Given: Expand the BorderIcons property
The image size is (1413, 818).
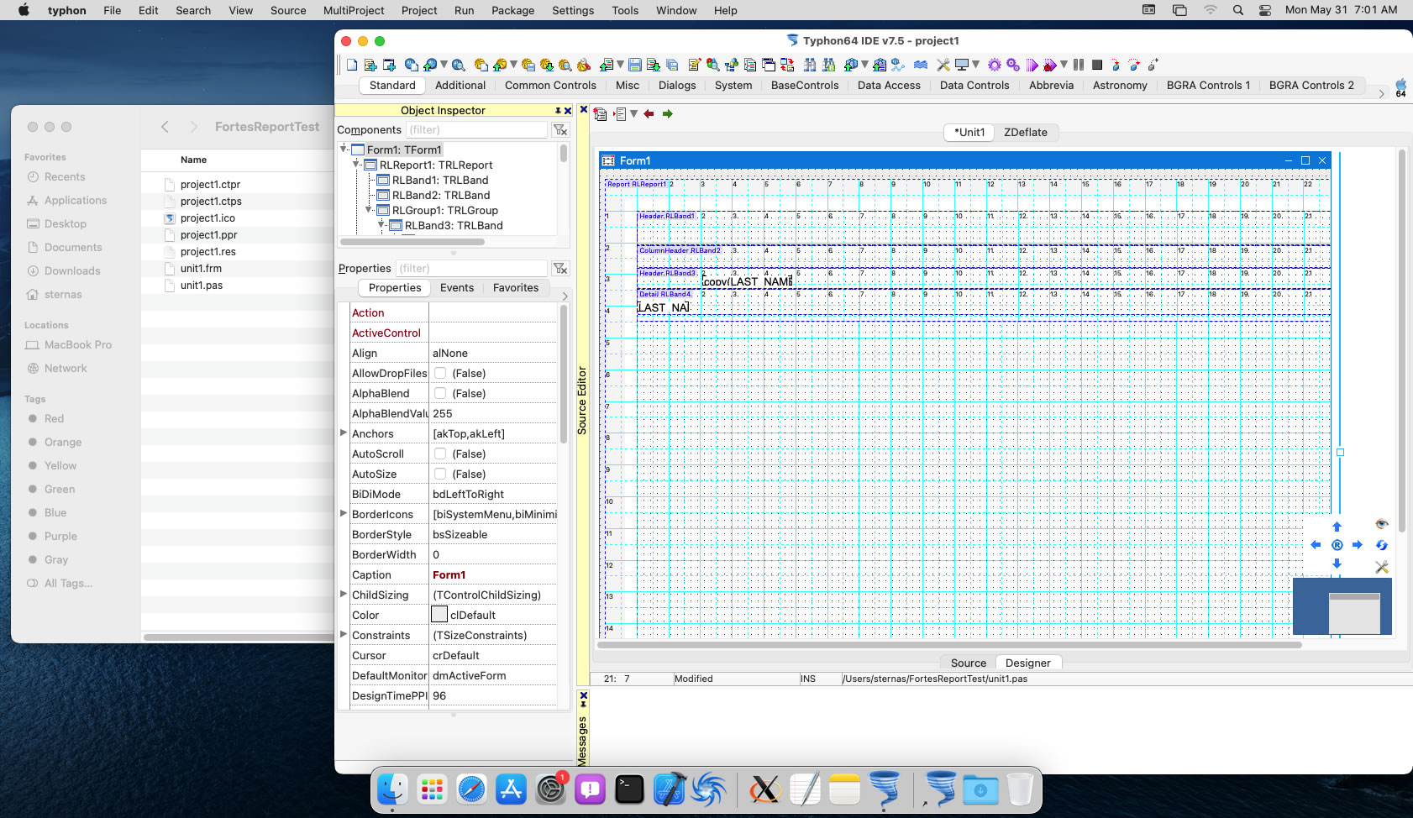Looking at the screenshot, I should (343, 514).
